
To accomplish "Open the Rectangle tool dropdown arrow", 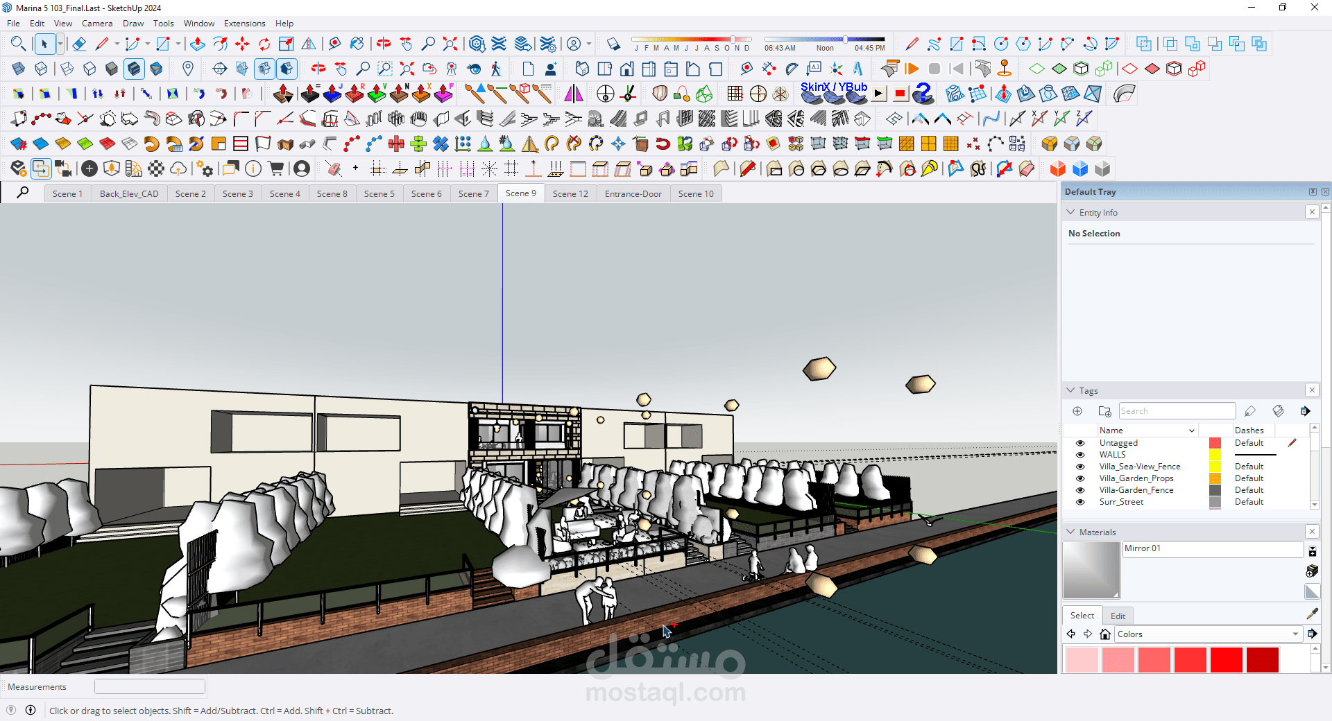I will point(178,44).
